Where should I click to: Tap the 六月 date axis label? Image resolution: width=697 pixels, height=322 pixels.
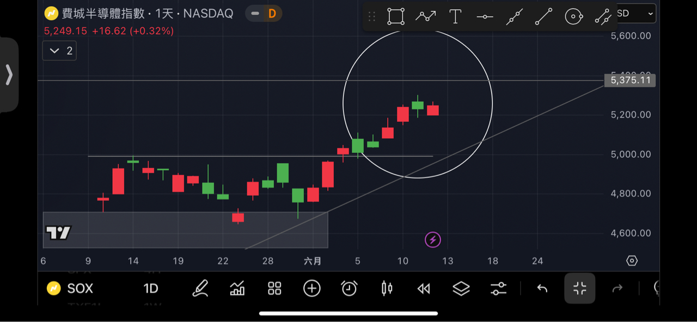click(313, 261)
